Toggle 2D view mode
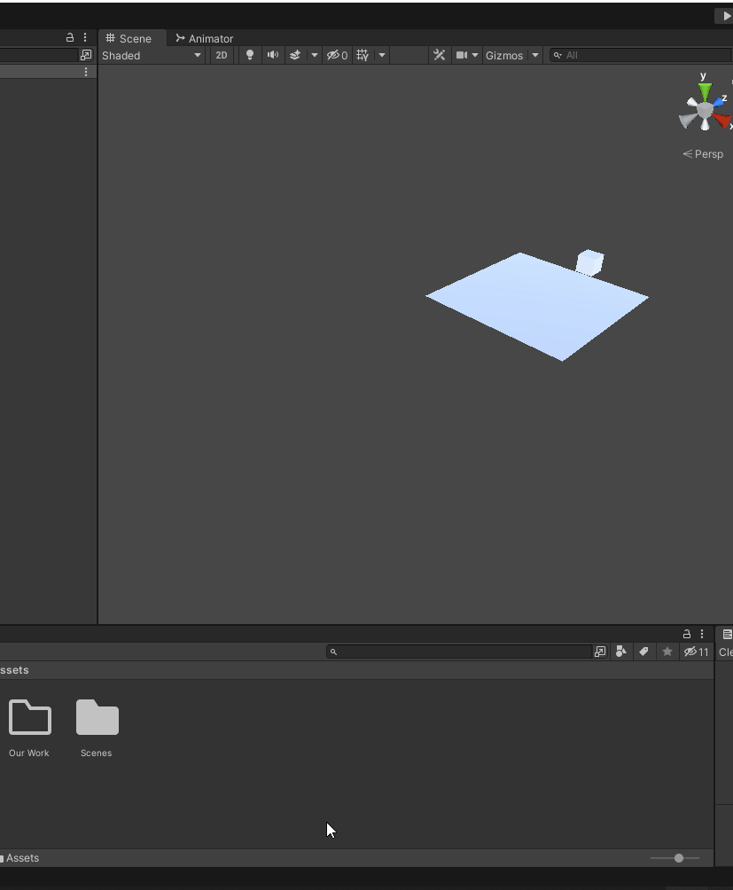733x890 pixels. coord(222,56)
